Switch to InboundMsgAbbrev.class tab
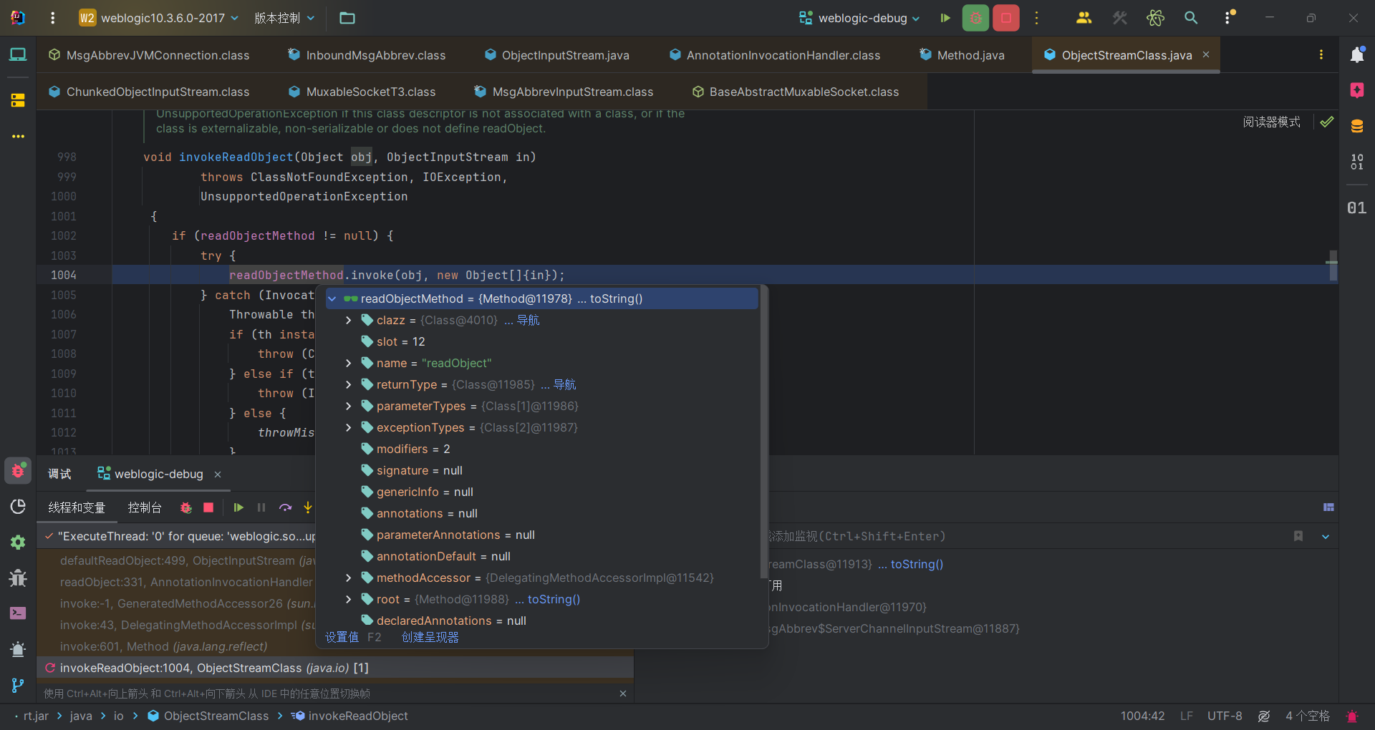Screen dimensions: 1375x730 point(367,55)
